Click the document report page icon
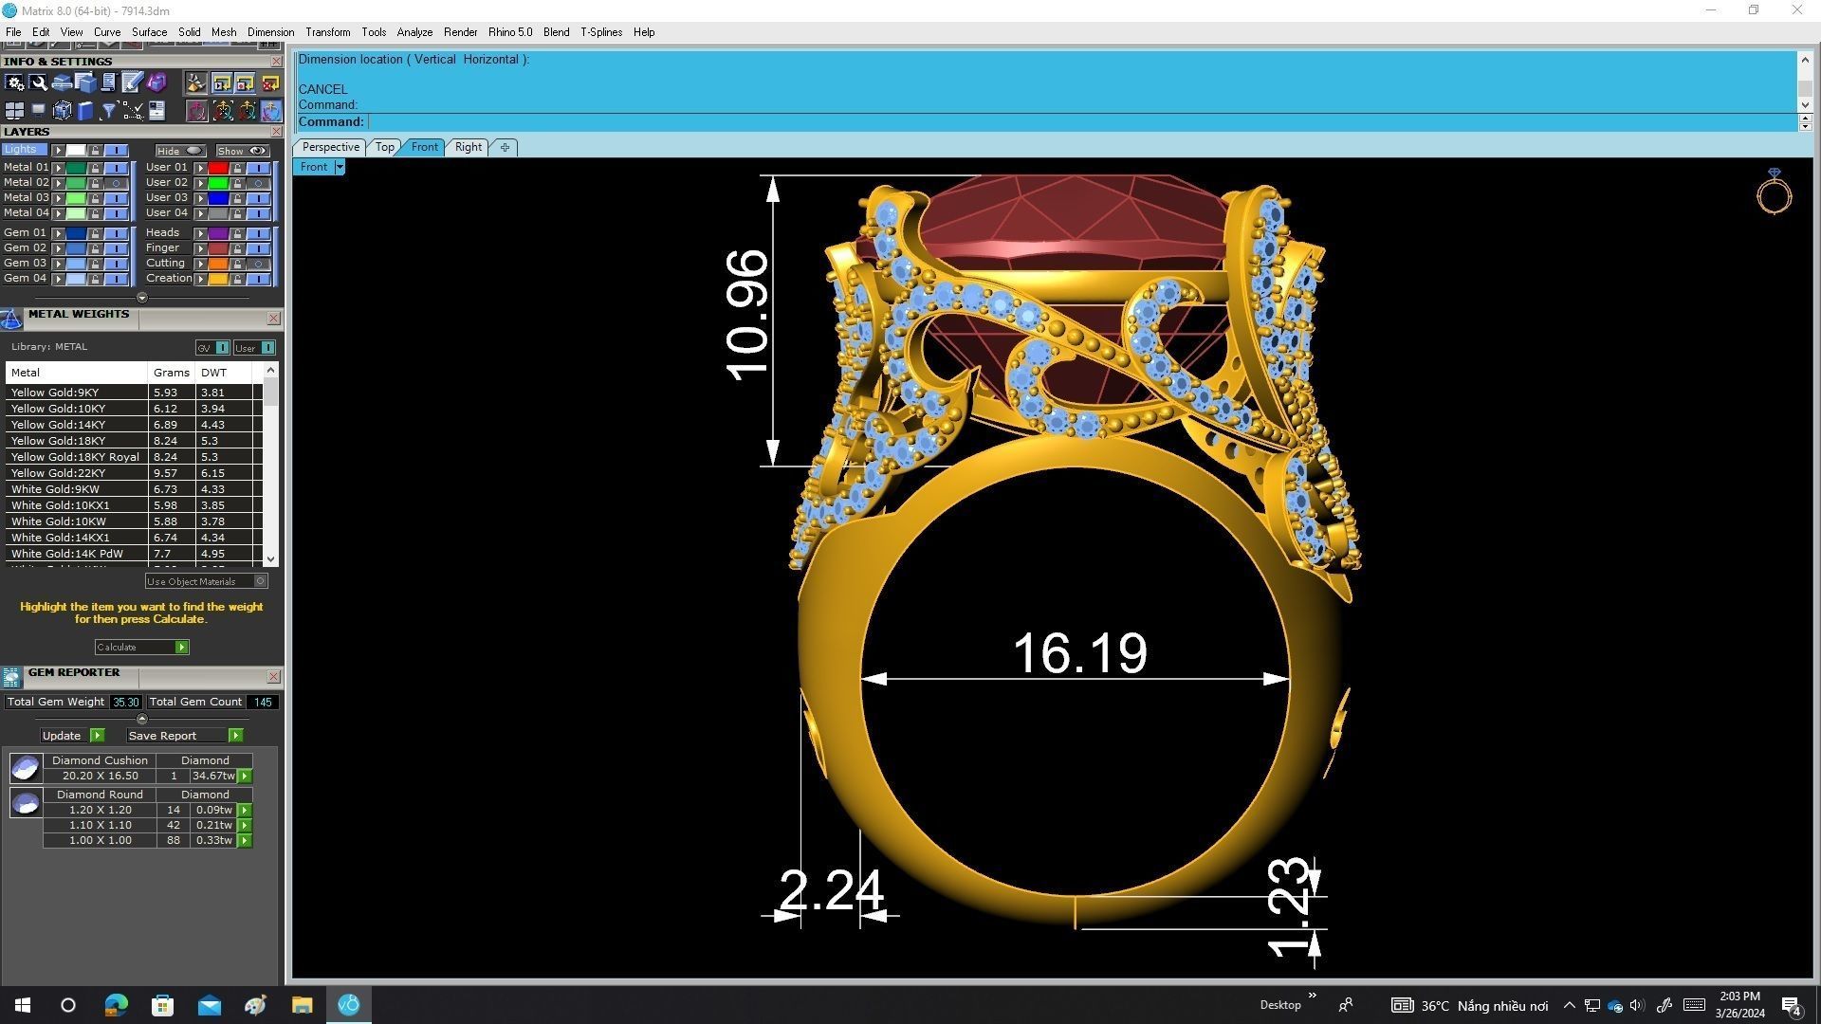Screen dimensions: 1821x1024 point(156,111)
